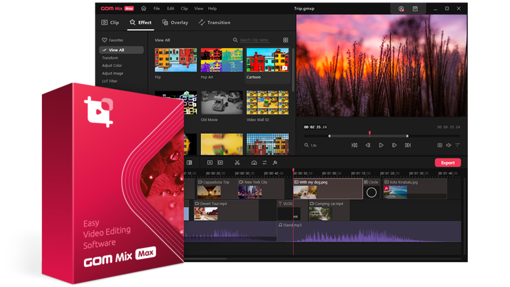Toggle favorite heart on Cartoon effect
The width and height of the screenshot is (510, 287).
click(x=285, y=52)
